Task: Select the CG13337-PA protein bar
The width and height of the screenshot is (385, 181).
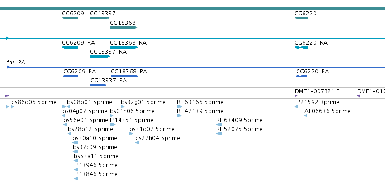Action: tap(99, 85)
